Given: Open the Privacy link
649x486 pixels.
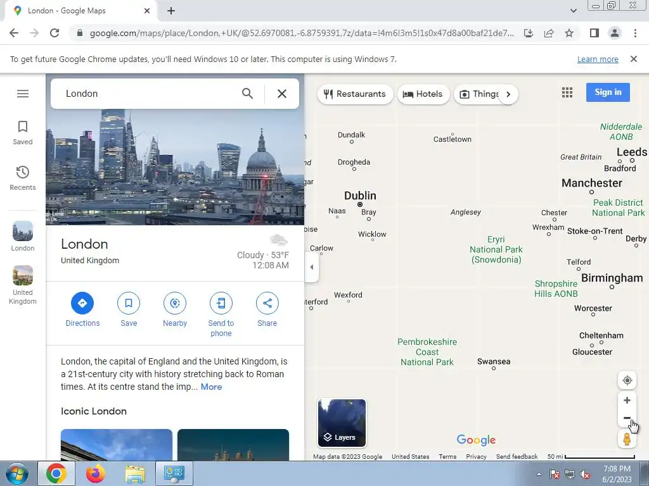Looking at the screenshot, I should pos(476,457).
